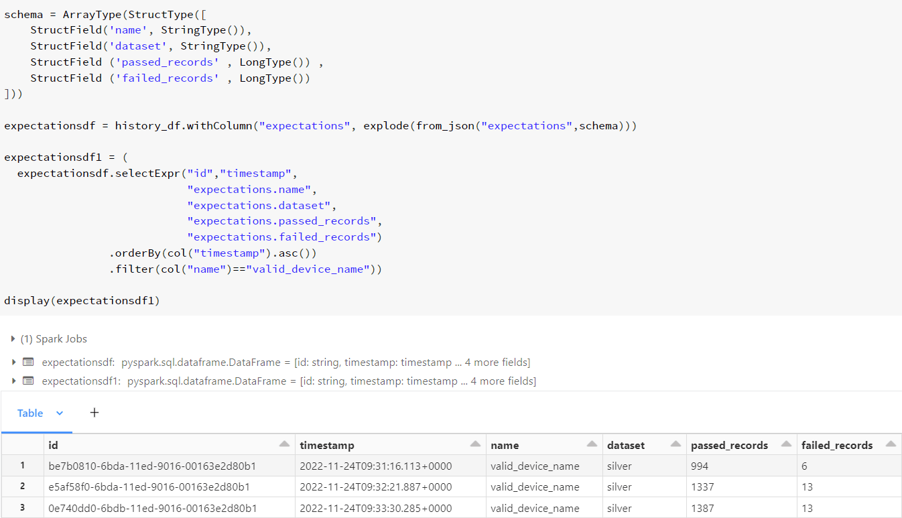Sort by the id column arrow

coord(284,445)
